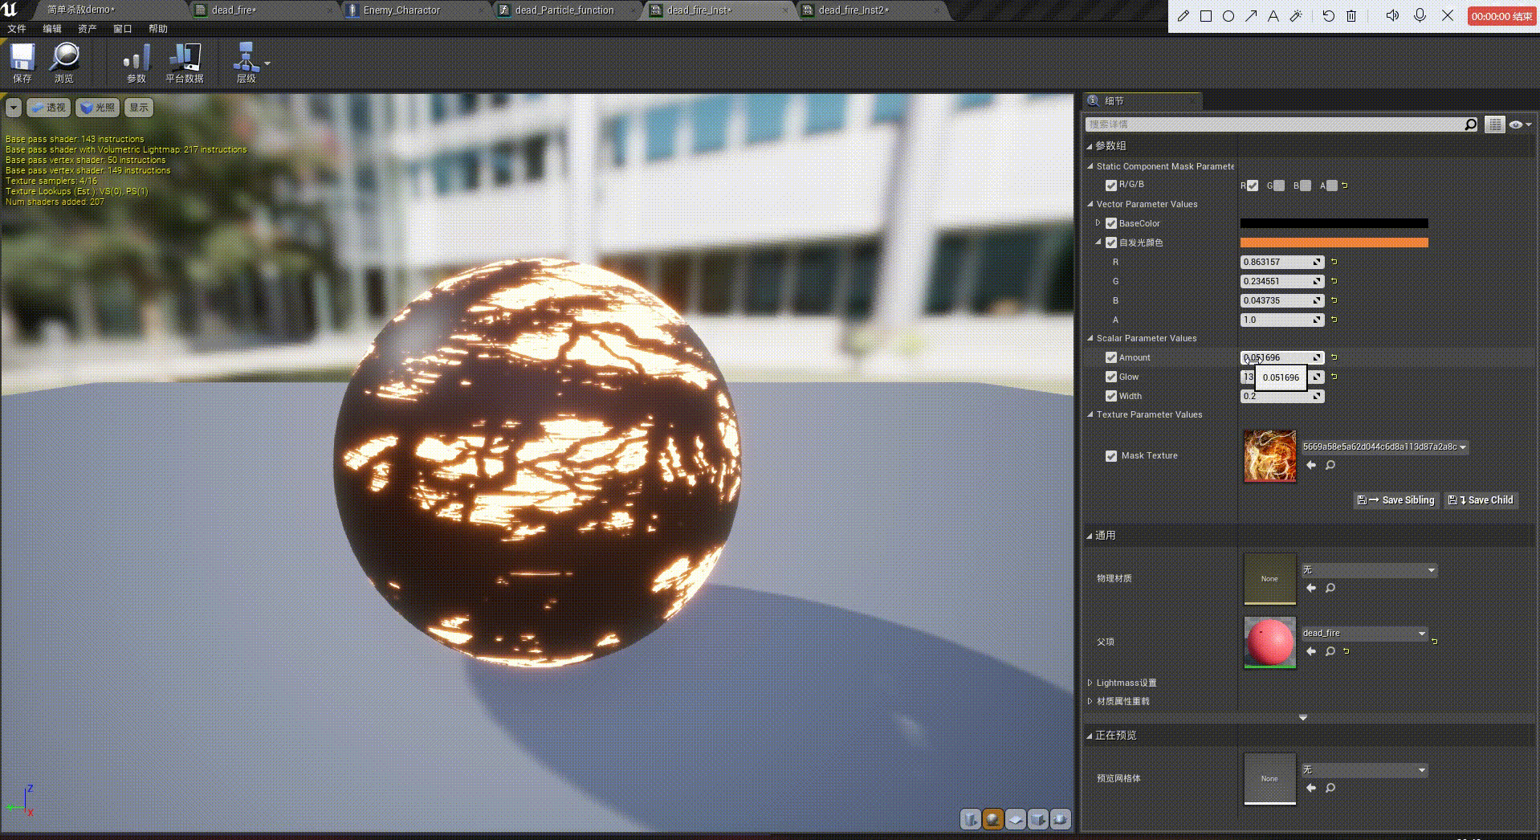Toggle the R/G/B parameter checkbox

[1111, 186]
